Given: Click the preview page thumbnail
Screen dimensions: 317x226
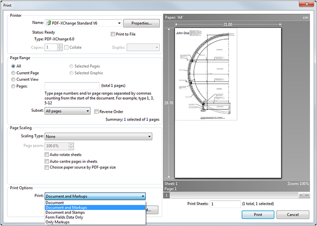Looking at the screenshot, I should click(228, 103).
